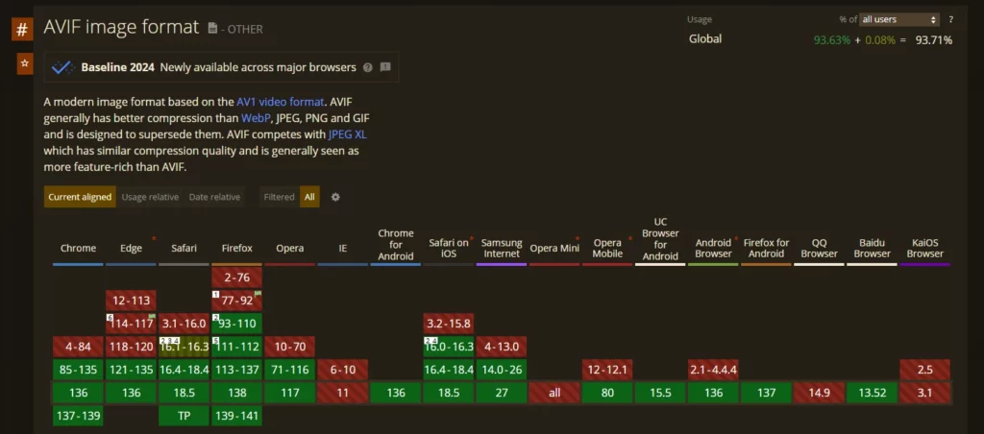Open the 'all users' usage dropdown
Image resolution: width=984 pixels, height=434 pixels.
coord(898,19)
